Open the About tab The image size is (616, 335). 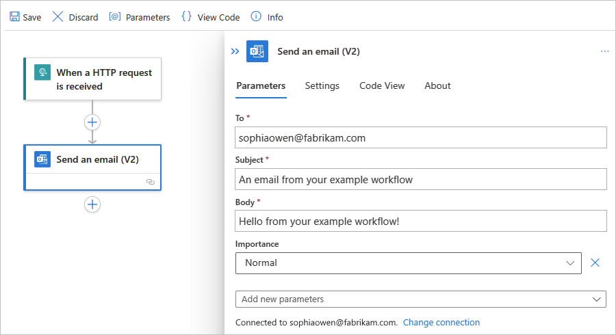click(437, 85)
